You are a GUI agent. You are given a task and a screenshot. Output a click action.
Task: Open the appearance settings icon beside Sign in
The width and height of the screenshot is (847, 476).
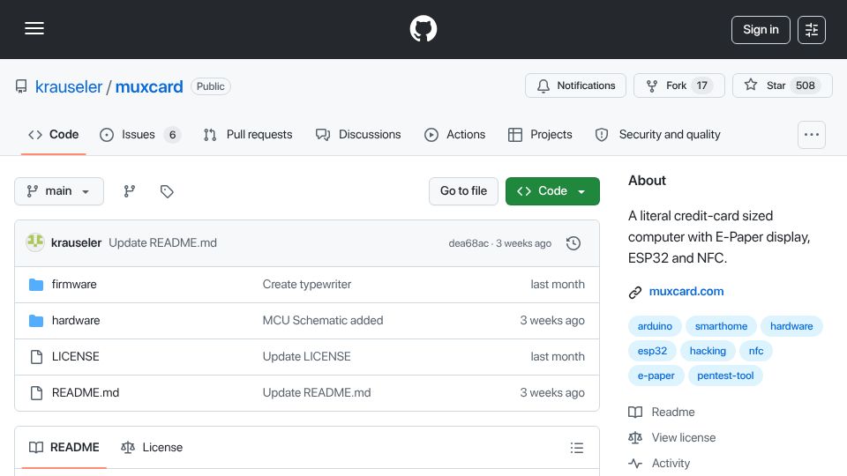tap(812, 30)
